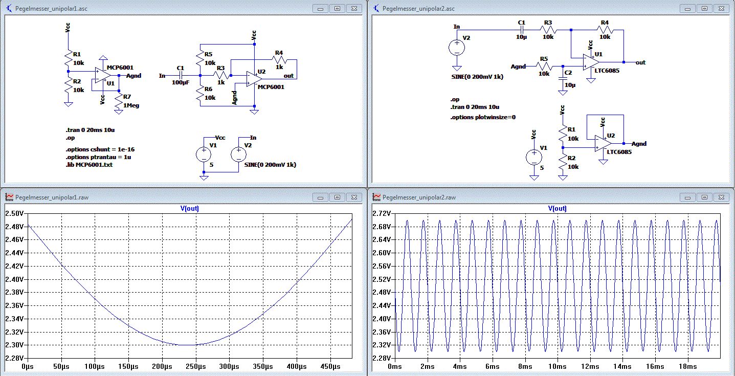Select the 100µF capacitor C1 symbol

coord(181,76)
